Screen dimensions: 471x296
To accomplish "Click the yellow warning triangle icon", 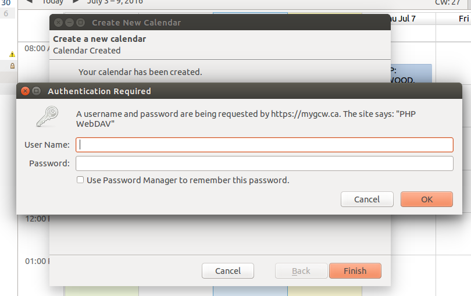I will click(12, 54).
